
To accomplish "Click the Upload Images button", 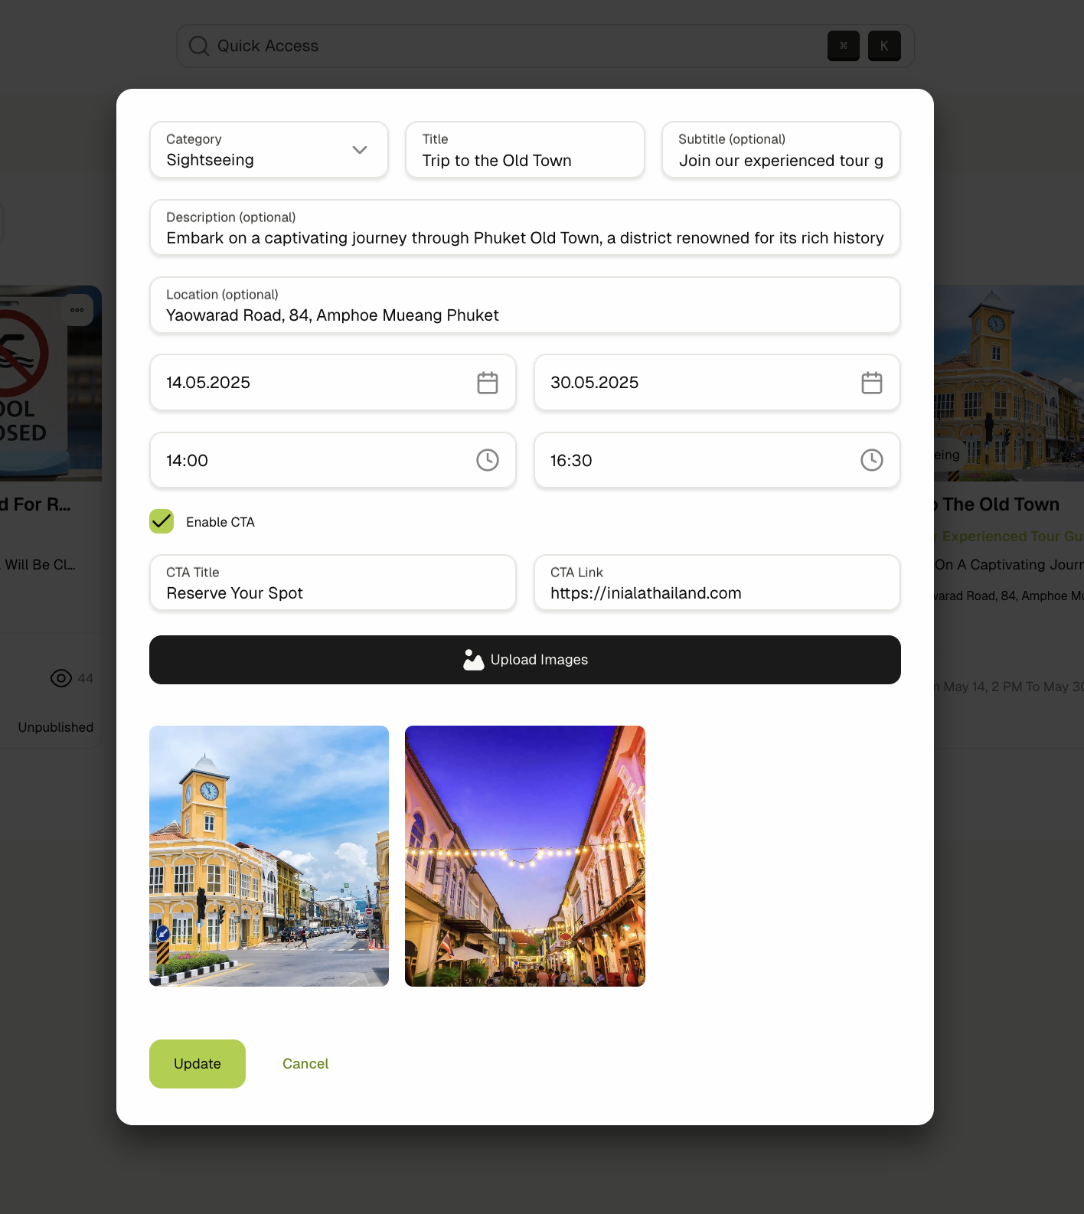I will click(525, 660).
